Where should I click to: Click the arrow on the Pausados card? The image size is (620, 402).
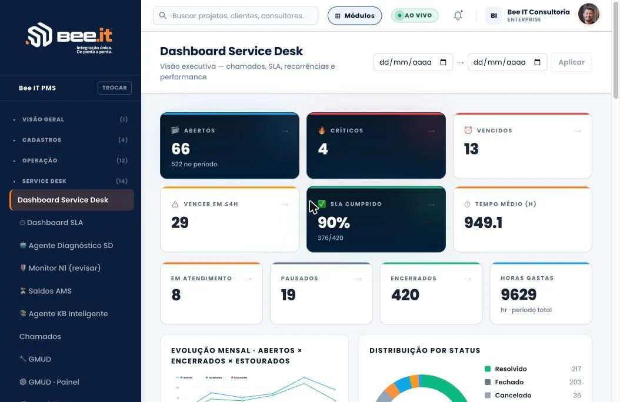point(358,279)
